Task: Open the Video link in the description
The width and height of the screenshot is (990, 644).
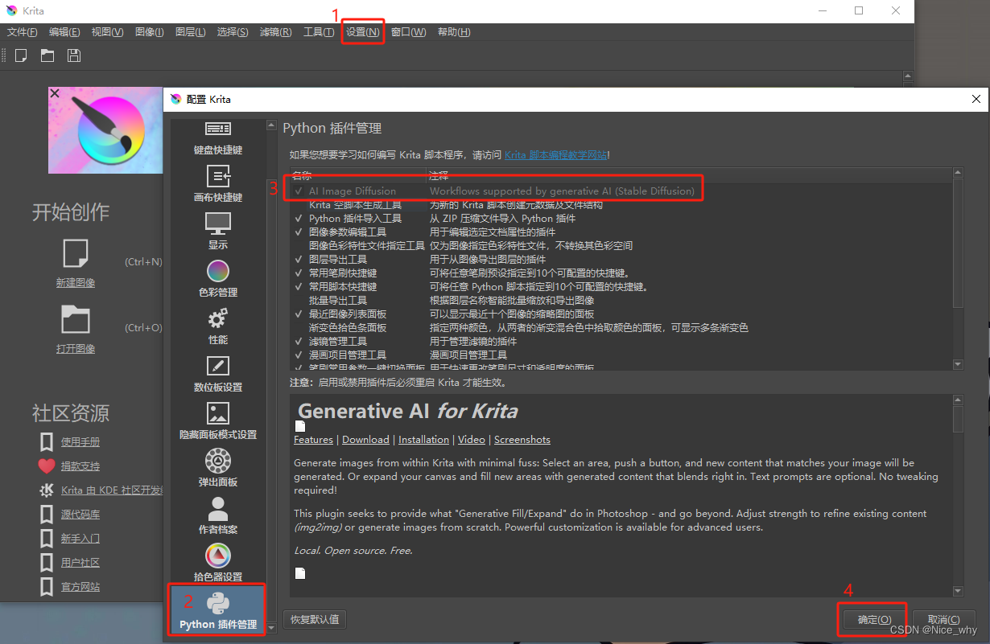Action: click(x=472, y=440)
